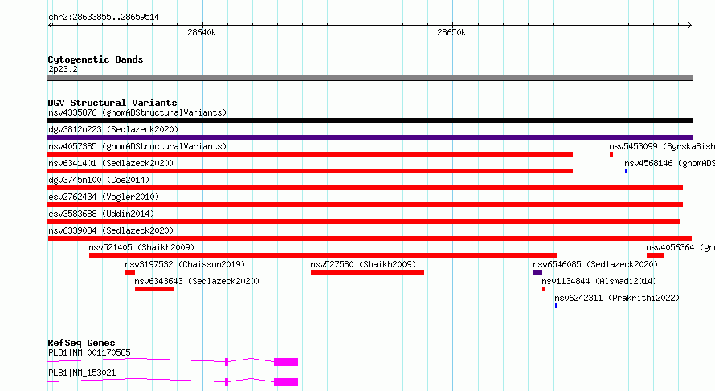Viewport: 715px width, 391px height.
Task: Click the right arrow of the ruler
Action: coord(689,25)
